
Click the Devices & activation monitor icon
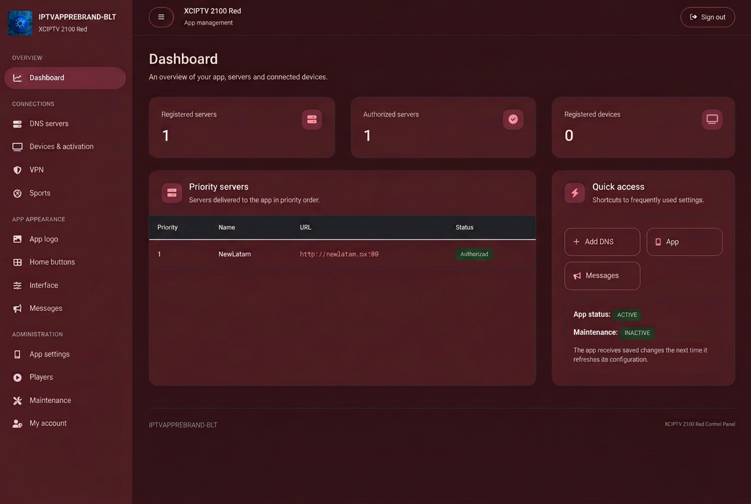point(18,147)
